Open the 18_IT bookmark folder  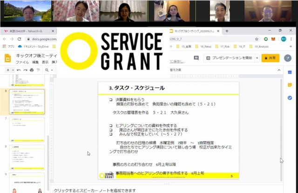tap(240, 46)
